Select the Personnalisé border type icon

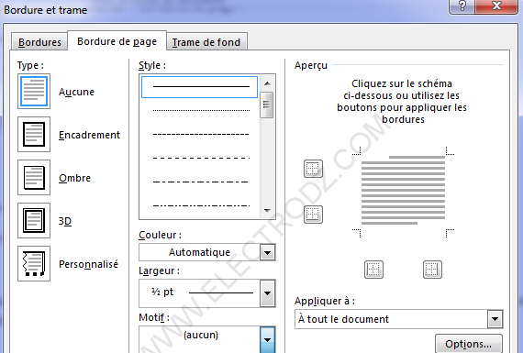[x=34, y=264]
